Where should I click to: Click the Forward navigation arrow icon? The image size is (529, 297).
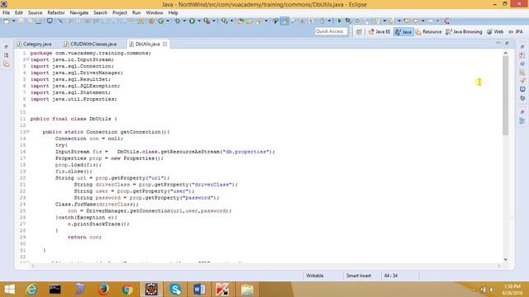click(431, 21)
